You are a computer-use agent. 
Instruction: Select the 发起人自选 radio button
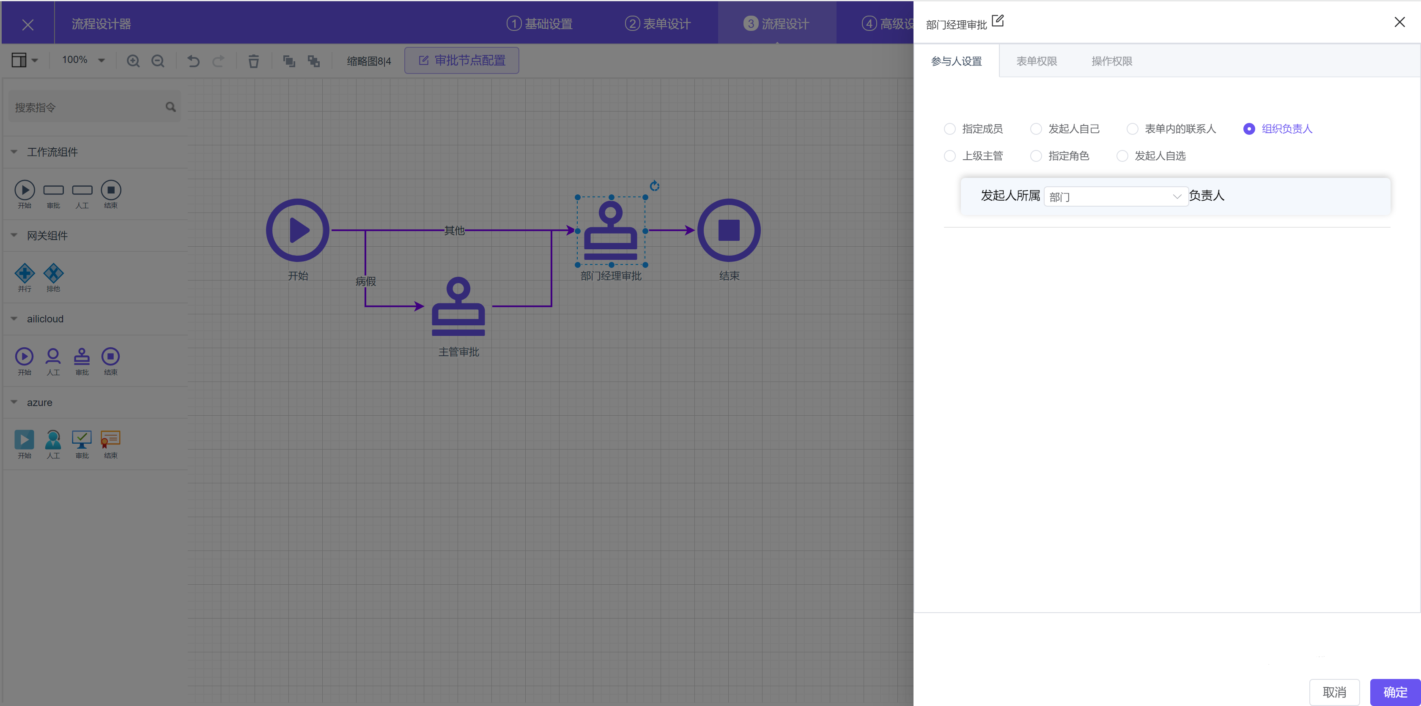pyautogui.click(x=1122, y=156)
